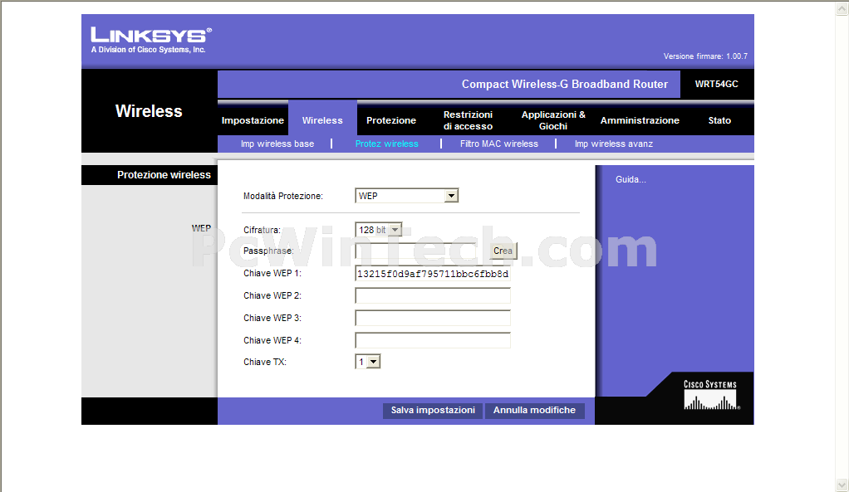
Task: Click the Cifratura label
Action: pyautogui.click(x=262, y=230)
